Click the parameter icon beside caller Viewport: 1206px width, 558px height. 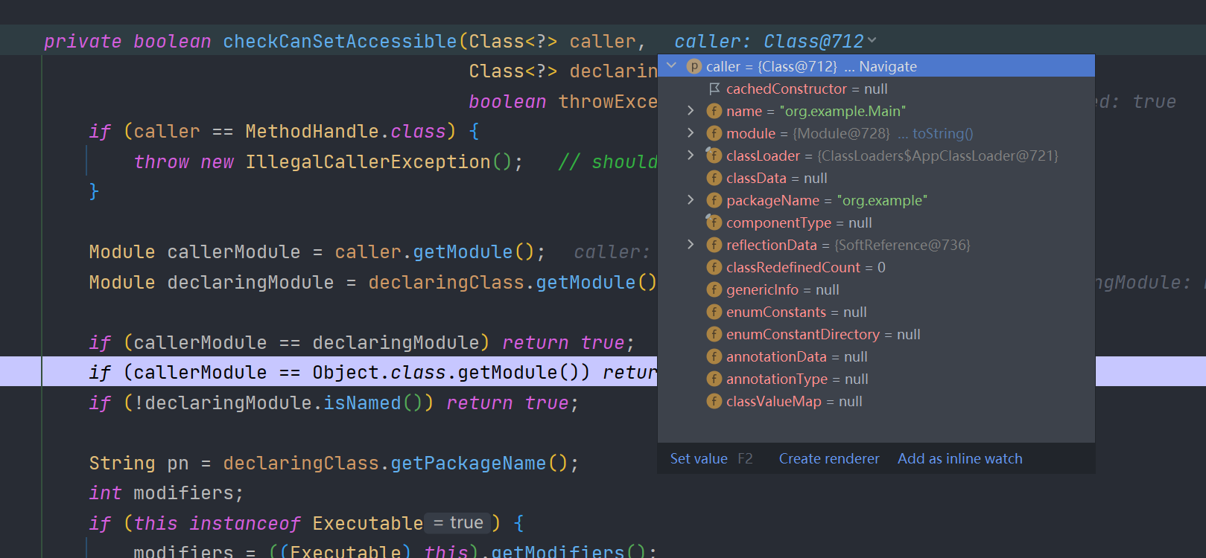694,66
